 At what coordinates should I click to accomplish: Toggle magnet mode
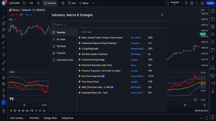click(4, 78)
